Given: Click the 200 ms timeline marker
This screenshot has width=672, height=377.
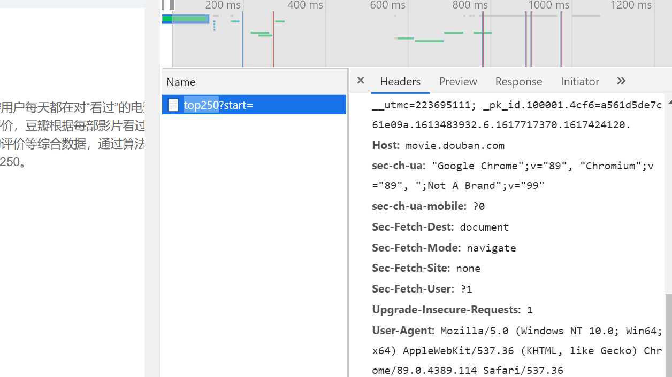Looking at the screenshot, I should 223,5.
